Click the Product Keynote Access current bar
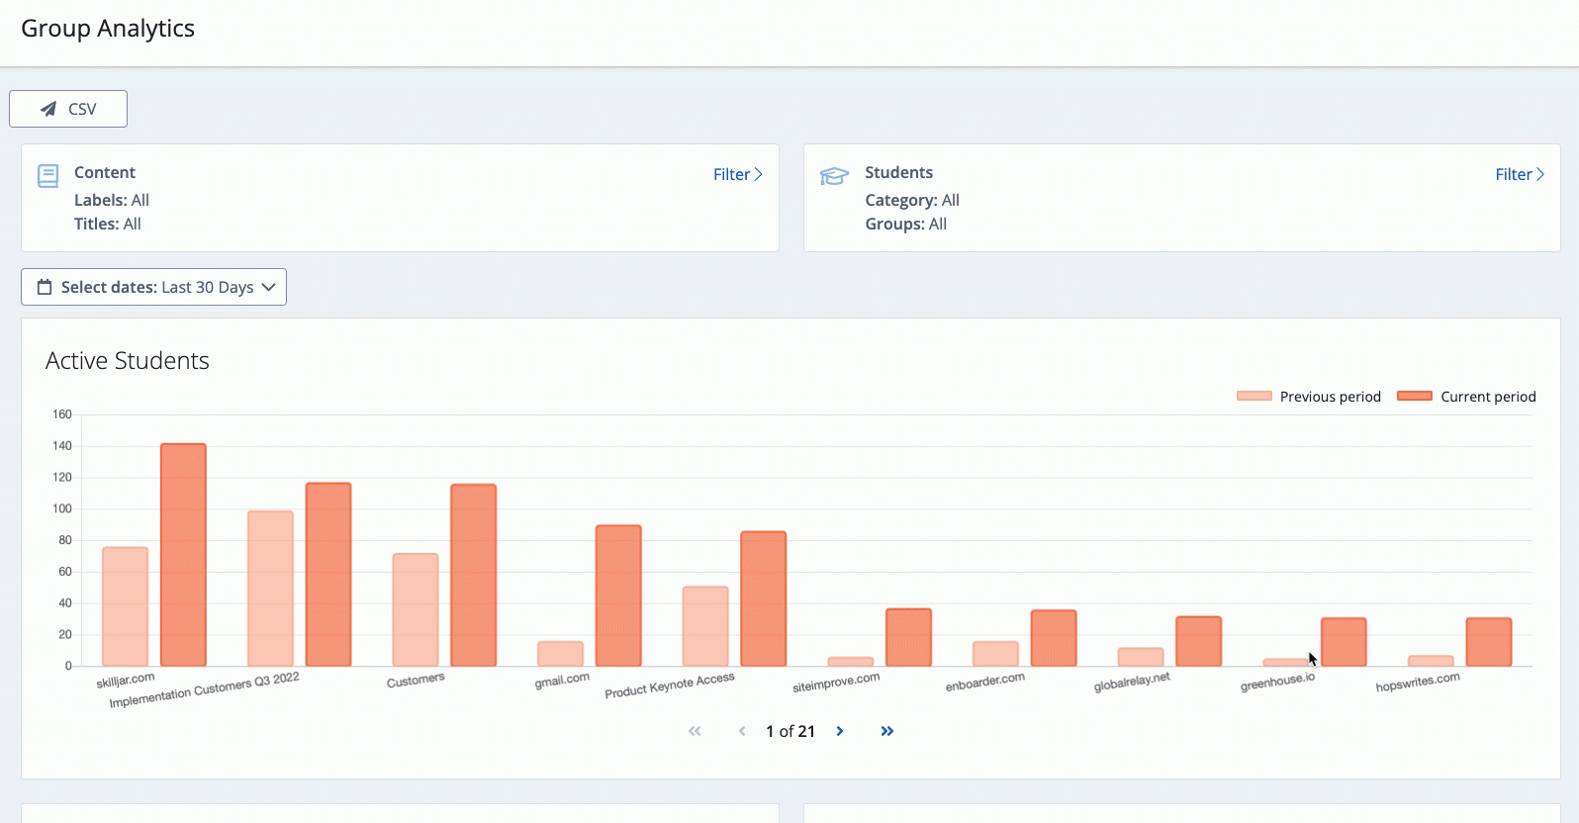 pyautogui.click(x=764, y=598)
